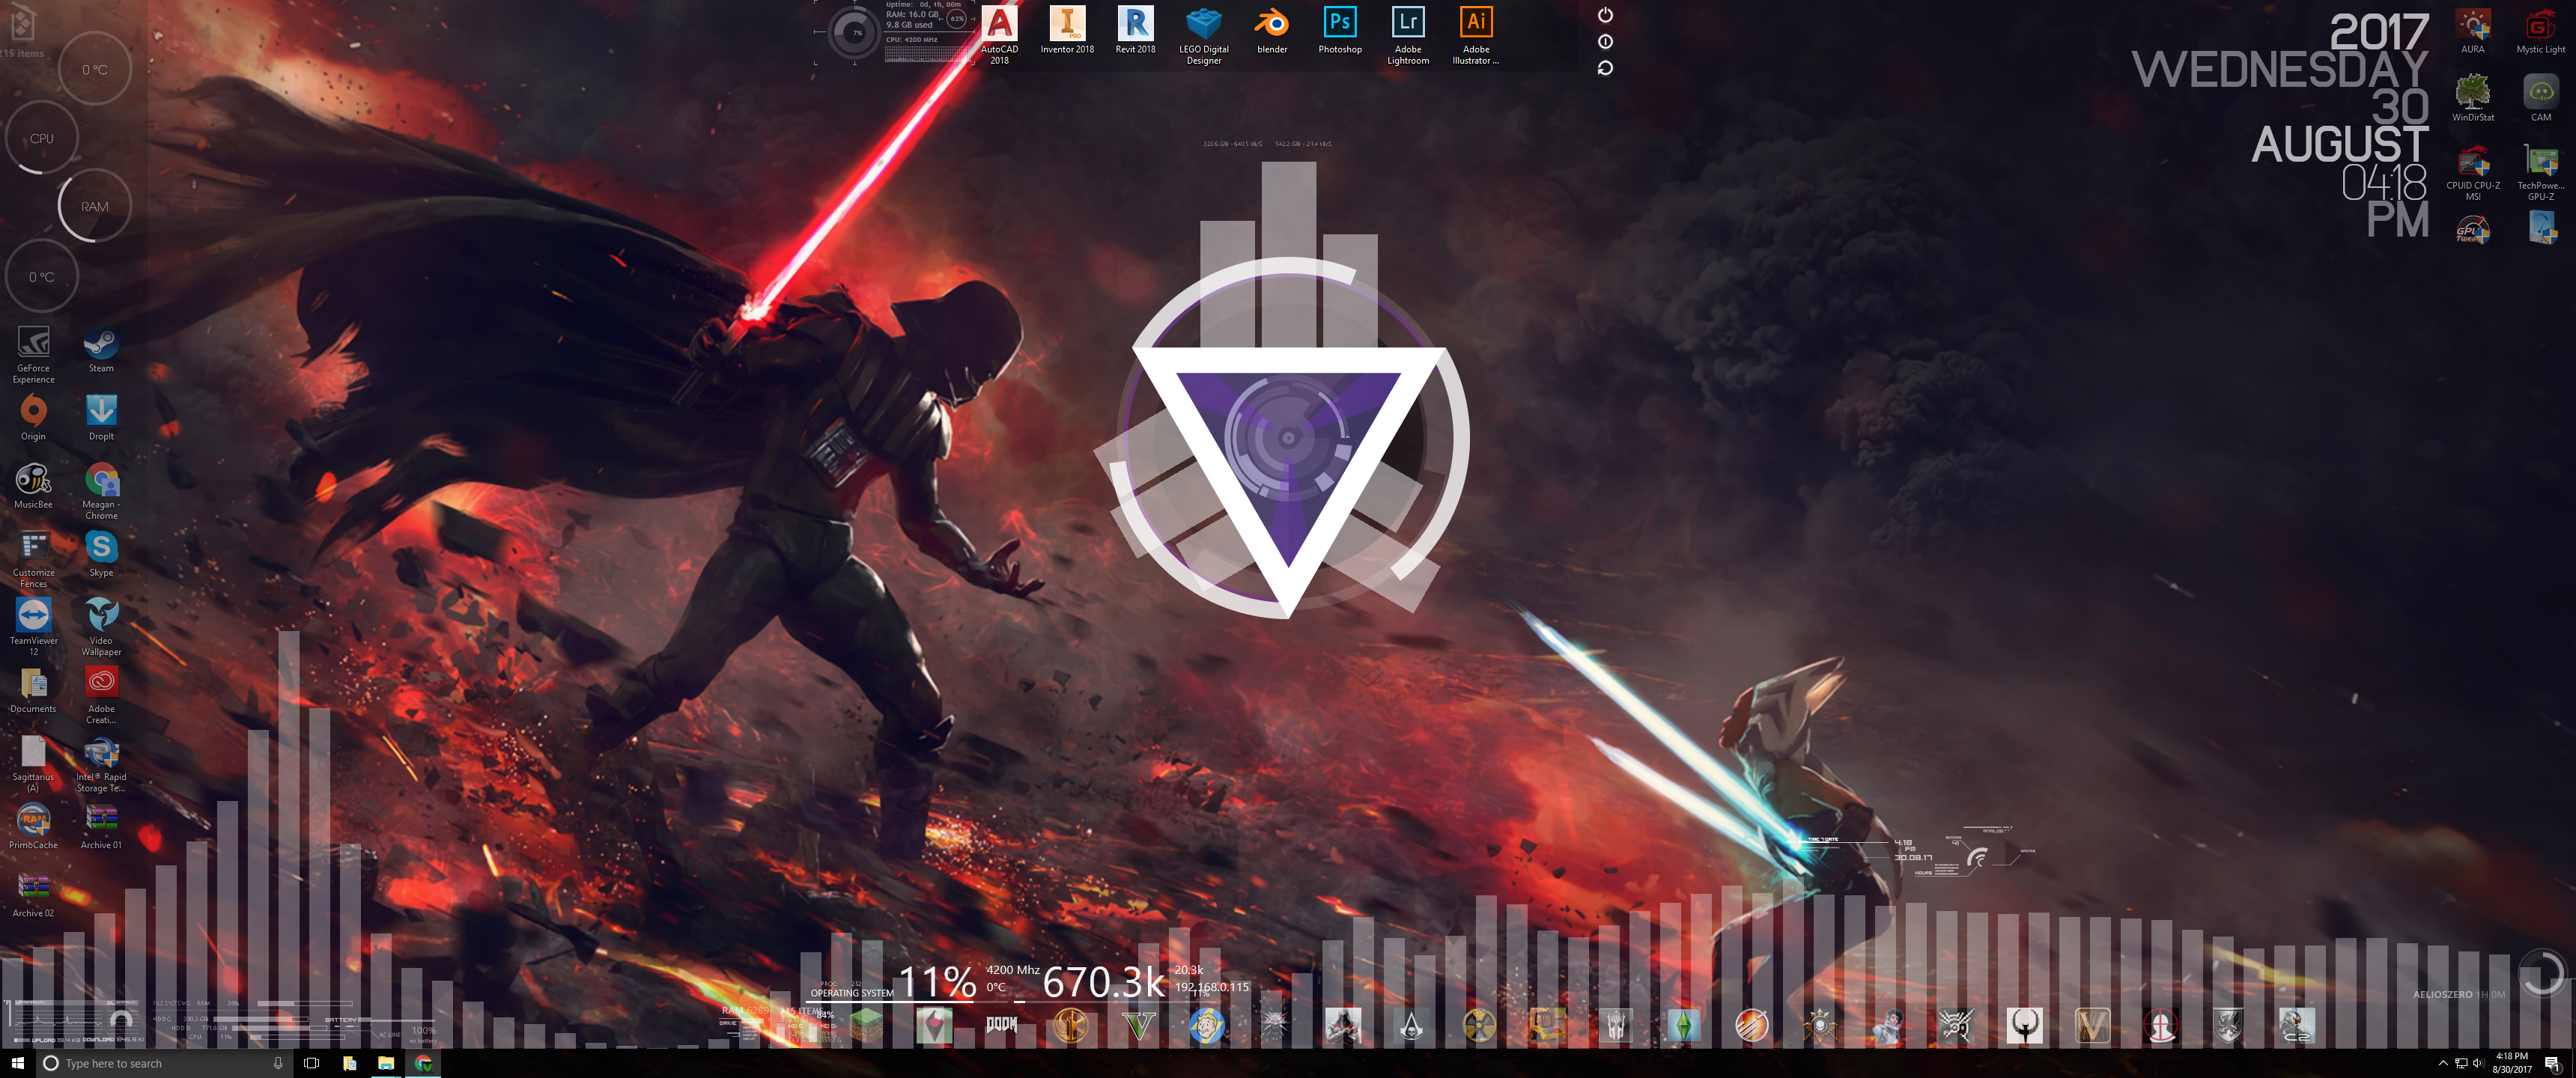
Task: Open GeForce Experience
Action: coord(33,354)
